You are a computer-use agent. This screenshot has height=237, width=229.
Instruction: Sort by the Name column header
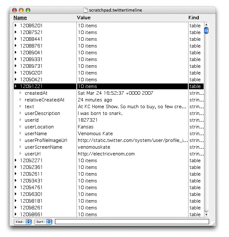(x=20, y=18)
